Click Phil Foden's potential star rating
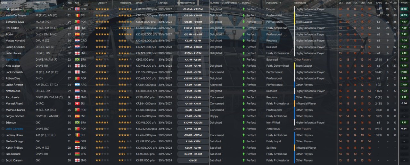This screenshot has width=410, height=165. (125, 28)
